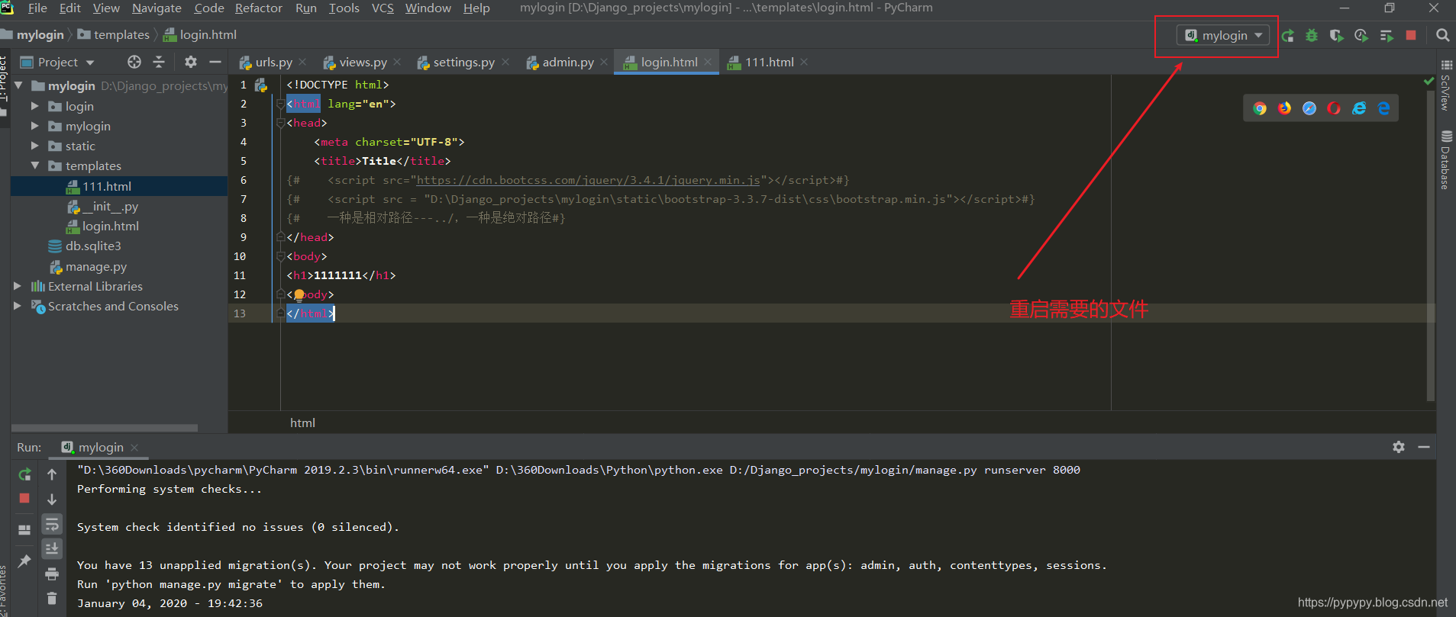Preview page in Chrome browser icon
Screen dimensions: 1456x617
[1260, 108]
